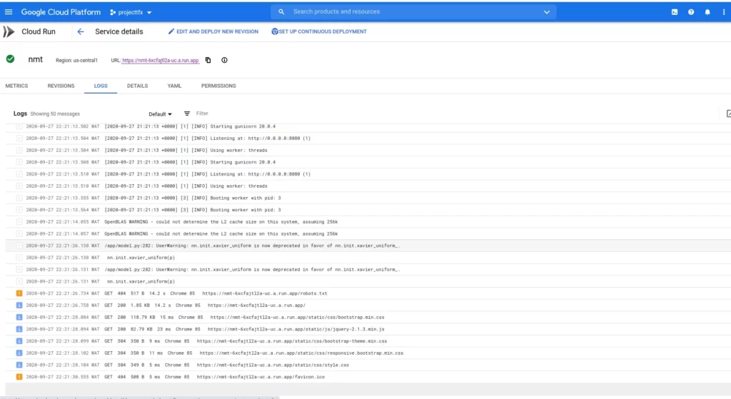Open the YAML tab
731x399 pixels.
coord(174,86)
